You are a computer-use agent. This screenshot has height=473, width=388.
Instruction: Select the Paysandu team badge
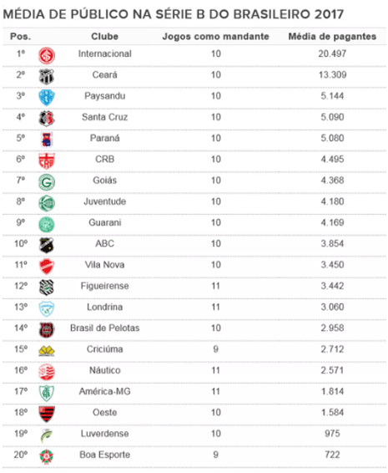[x=47, y=98]
